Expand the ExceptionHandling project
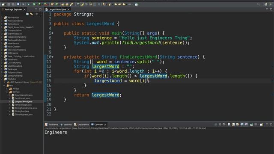The height and width of the screenshot is (154, 274). [x=2, y=37]
